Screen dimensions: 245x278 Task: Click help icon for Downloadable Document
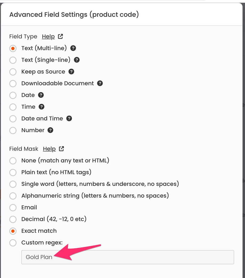pos(100,83)
